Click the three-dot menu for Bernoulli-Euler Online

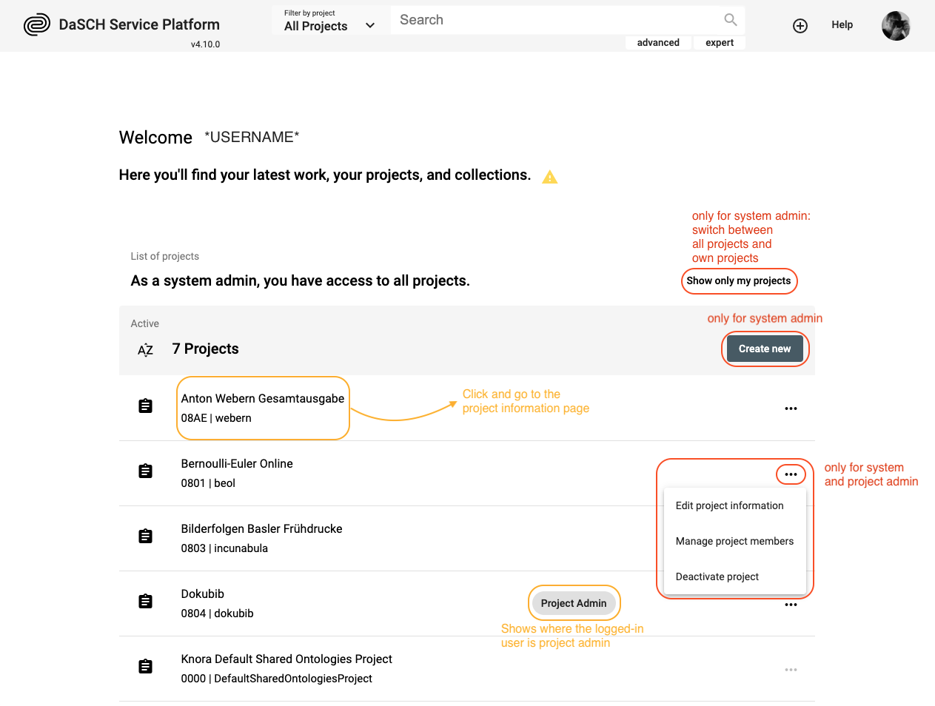coord(791,474)
